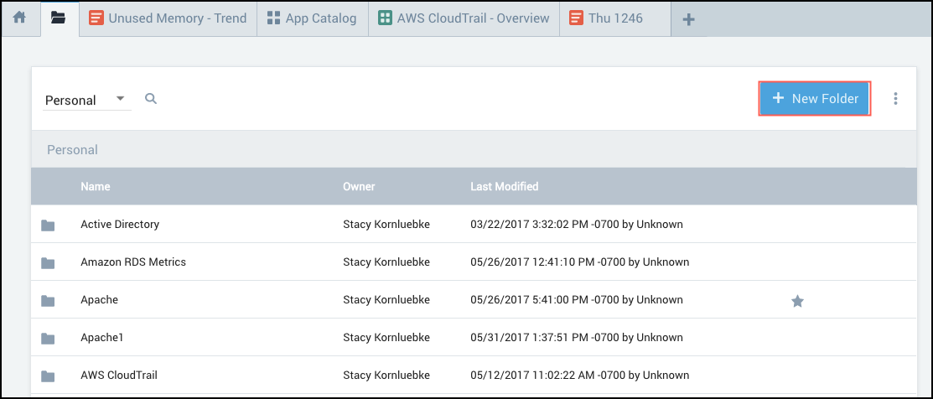Screen dimensions: 933x399
Task: Open the Library folder tab icon
Action: [x=58, y=18]
